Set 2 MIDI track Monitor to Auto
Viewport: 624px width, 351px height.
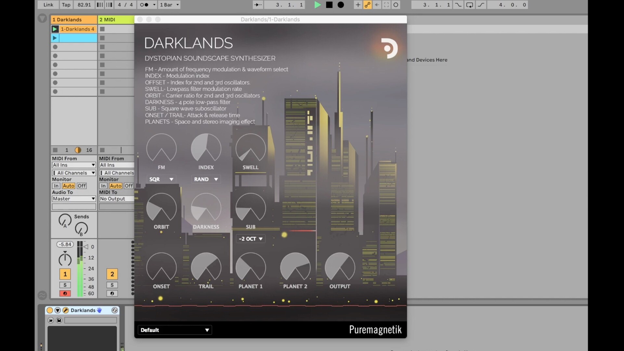point(116,186)
